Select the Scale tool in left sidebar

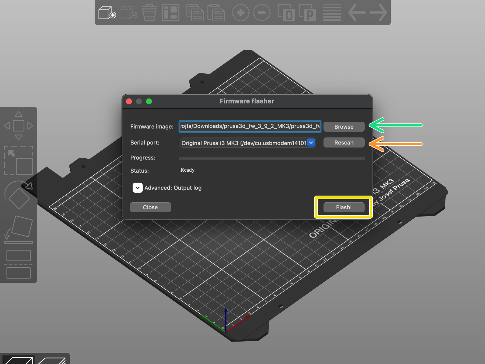click(18, 160)
